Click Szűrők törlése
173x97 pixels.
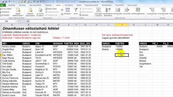pos(86,9)
